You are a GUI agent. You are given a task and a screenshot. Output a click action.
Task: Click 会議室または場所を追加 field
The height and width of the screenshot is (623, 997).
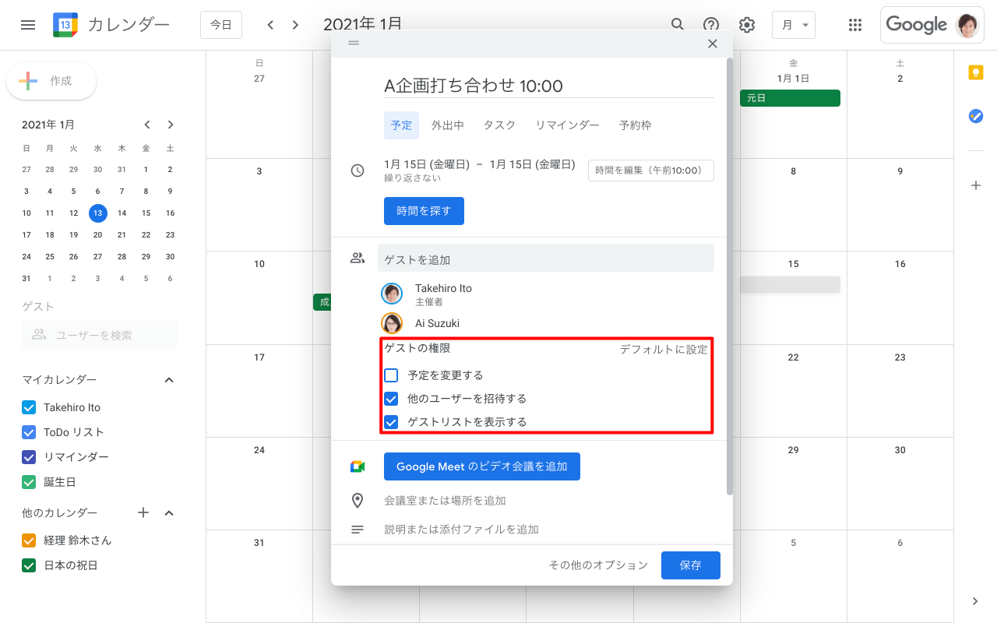pos(445,500)
